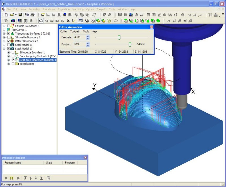Viewport: 226px width, 187px height.
Task: Click the Cancel X icon in Process Manager
Action: click(6, 178)
